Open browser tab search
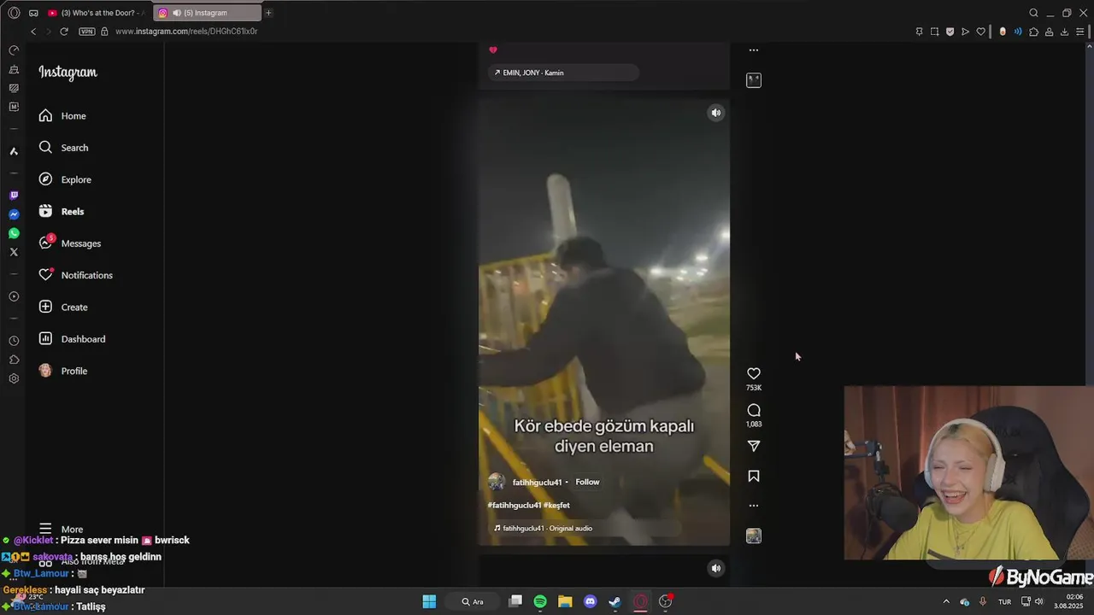This screenshot has width=1094, height=615. click(x=1033, y=13)
